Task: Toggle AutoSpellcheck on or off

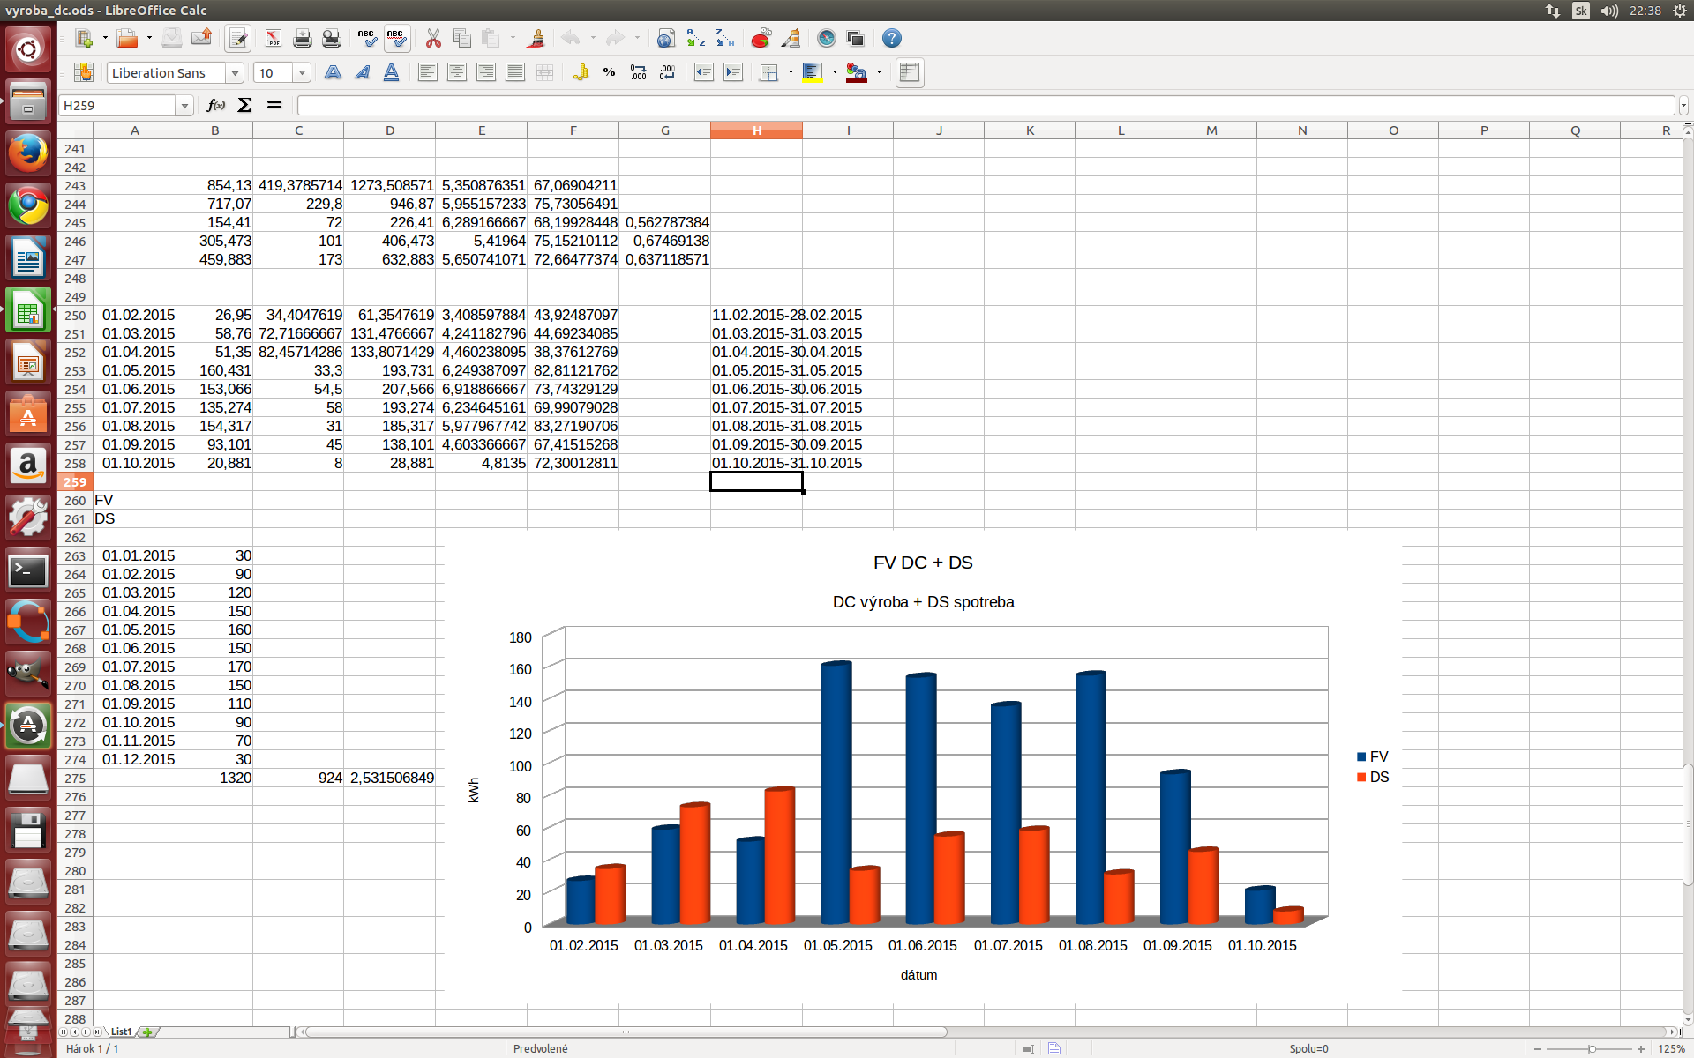Action: point(396,38)
